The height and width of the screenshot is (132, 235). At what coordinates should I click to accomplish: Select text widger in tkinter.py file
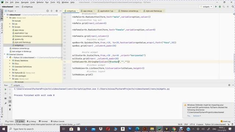(22, 51)
